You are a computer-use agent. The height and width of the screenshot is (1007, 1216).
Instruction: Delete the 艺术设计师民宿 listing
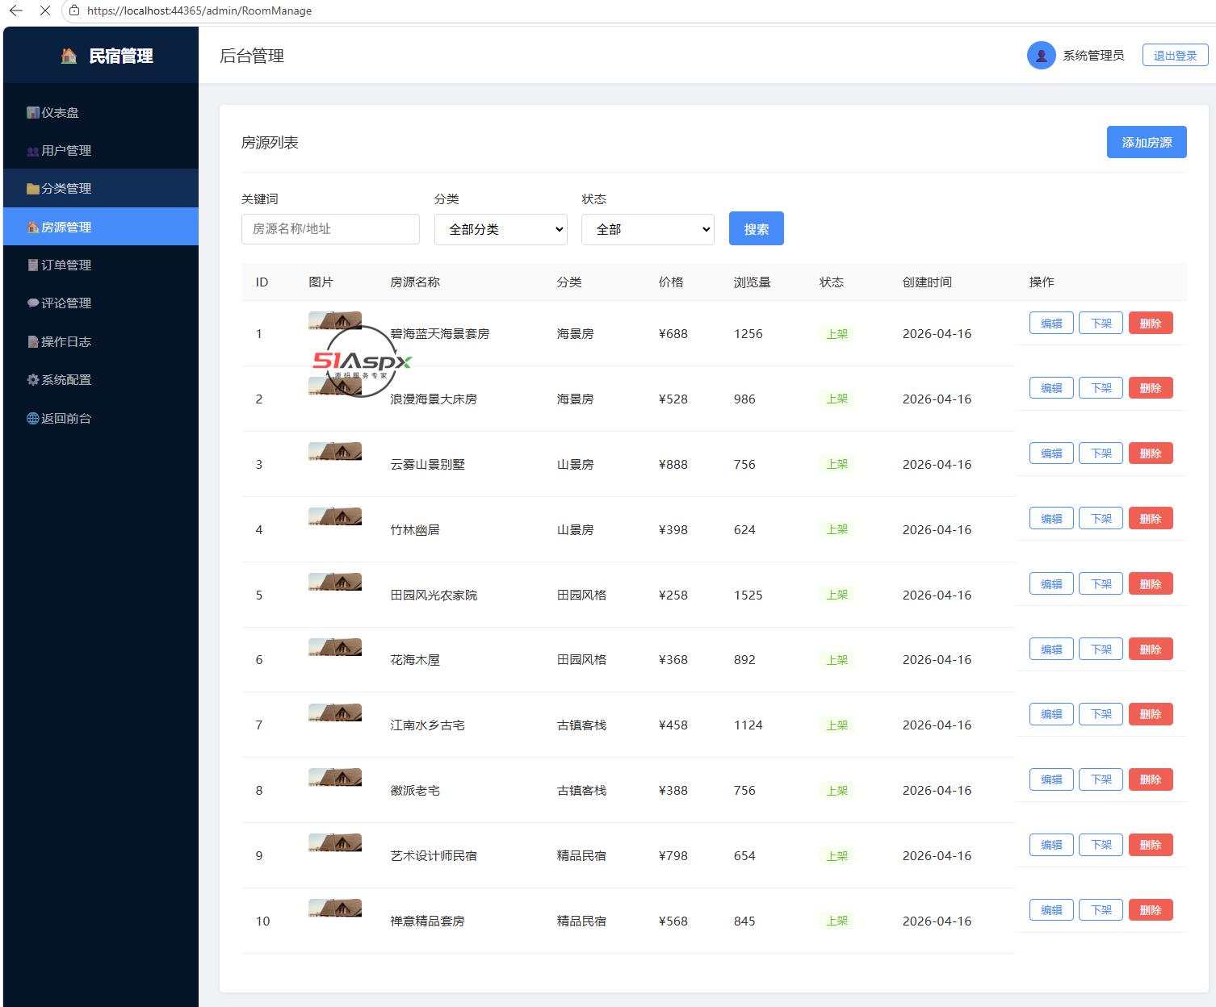pyautogui.click(x=1151, y=845)
